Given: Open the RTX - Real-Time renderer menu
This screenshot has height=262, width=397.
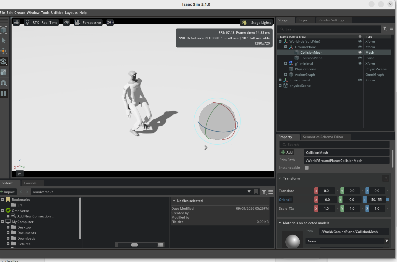Looking at the screenshot, I should tap(41, 22).
